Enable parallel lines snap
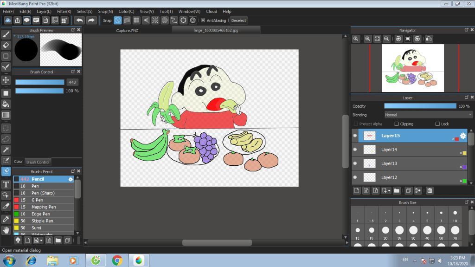475x267 pixels. click(127, 20)
